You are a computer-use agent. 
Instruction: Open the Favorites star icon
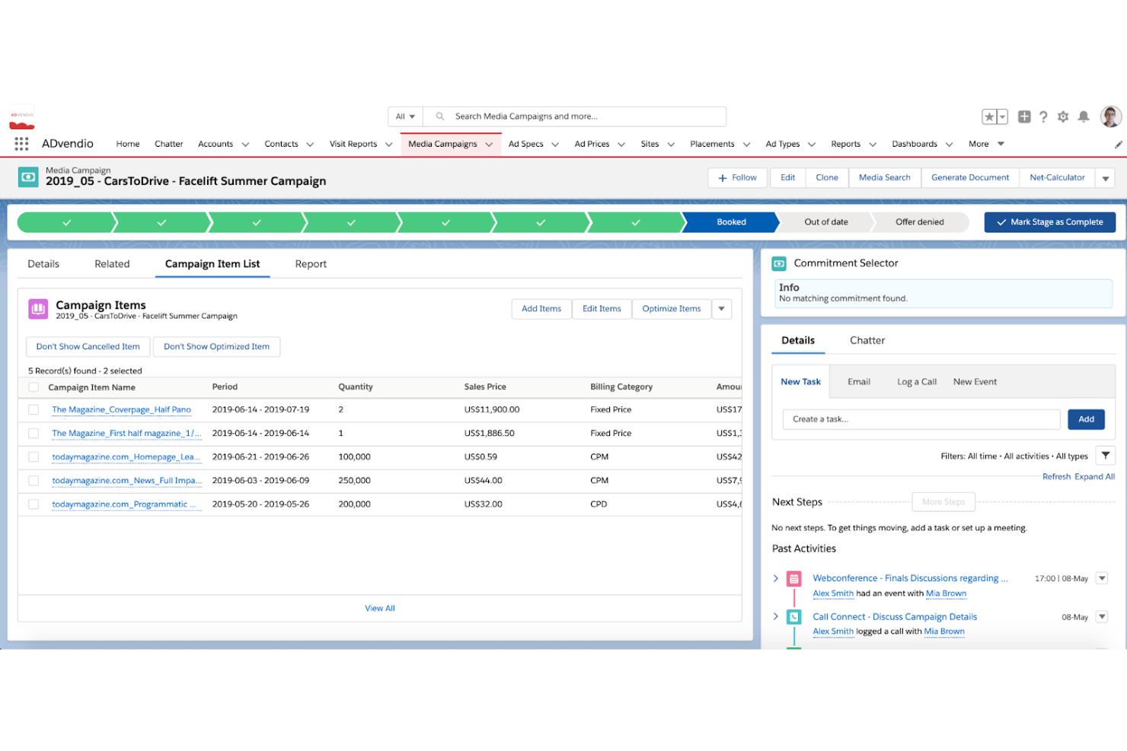coord(989,116)
